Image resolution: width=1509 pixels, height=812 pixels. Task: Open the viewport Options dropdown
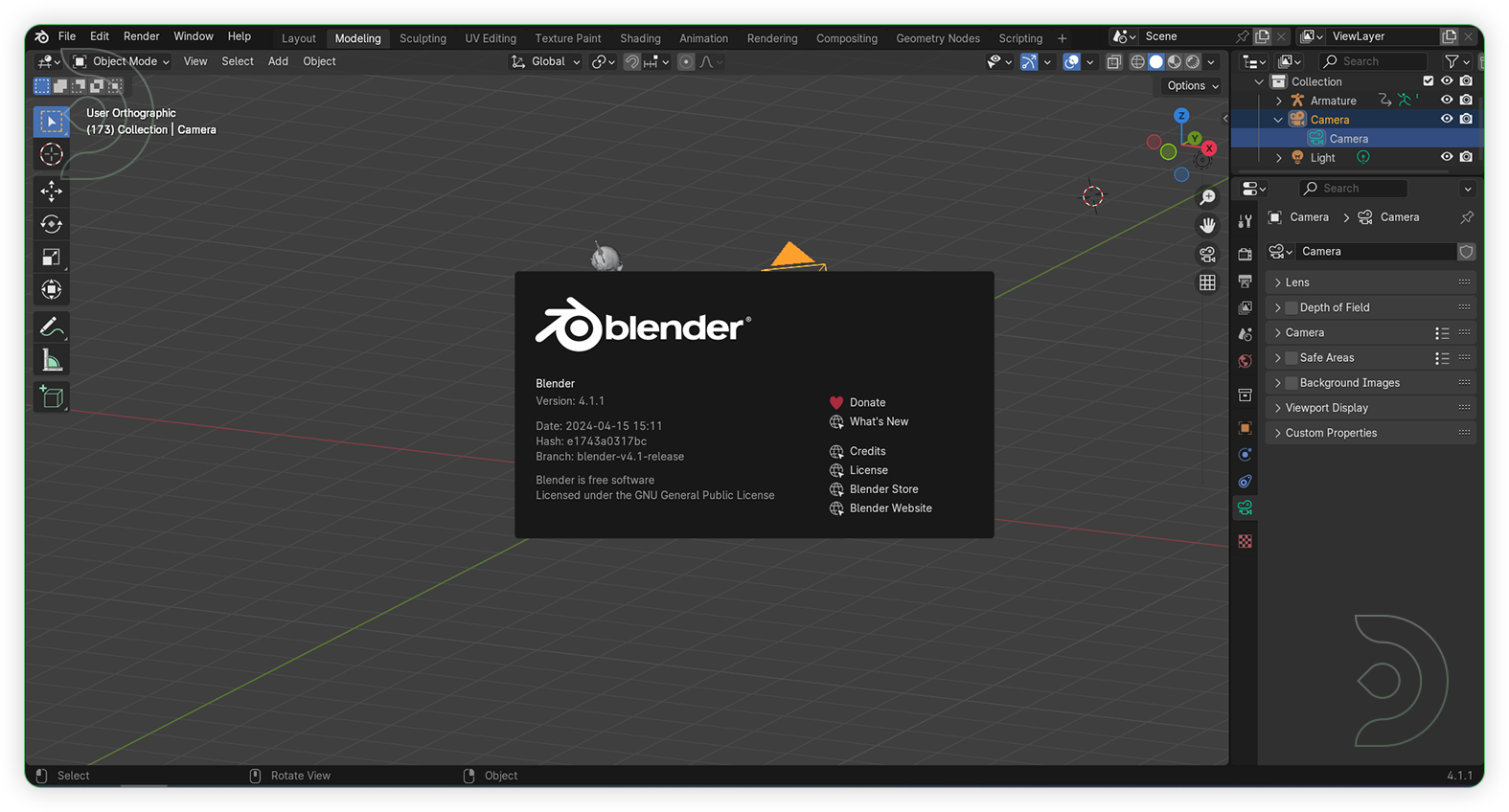point(1193,85)
